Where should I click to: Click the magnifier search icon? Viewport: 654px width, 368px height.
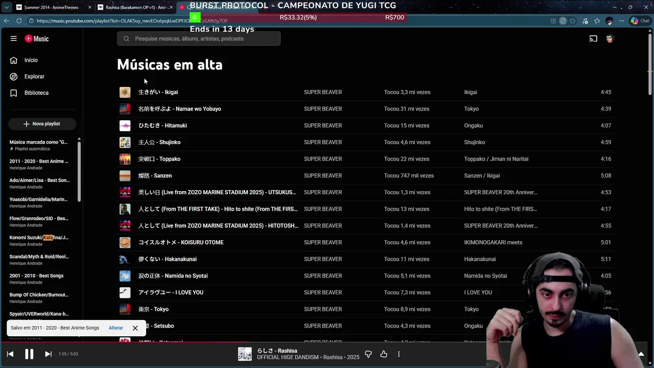point(126,39)
